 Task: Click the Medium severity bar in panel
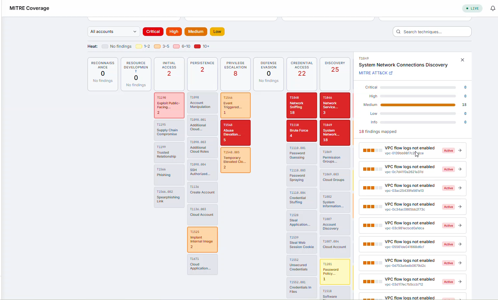coord(418,105)
